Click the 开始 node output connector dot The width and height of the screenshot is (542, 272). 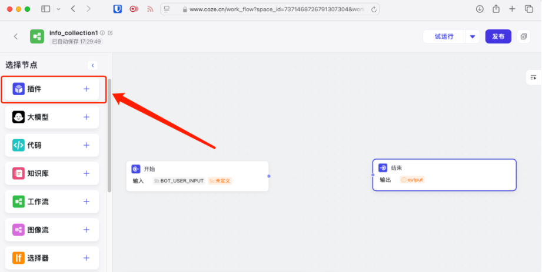click(x=269, y=176)
